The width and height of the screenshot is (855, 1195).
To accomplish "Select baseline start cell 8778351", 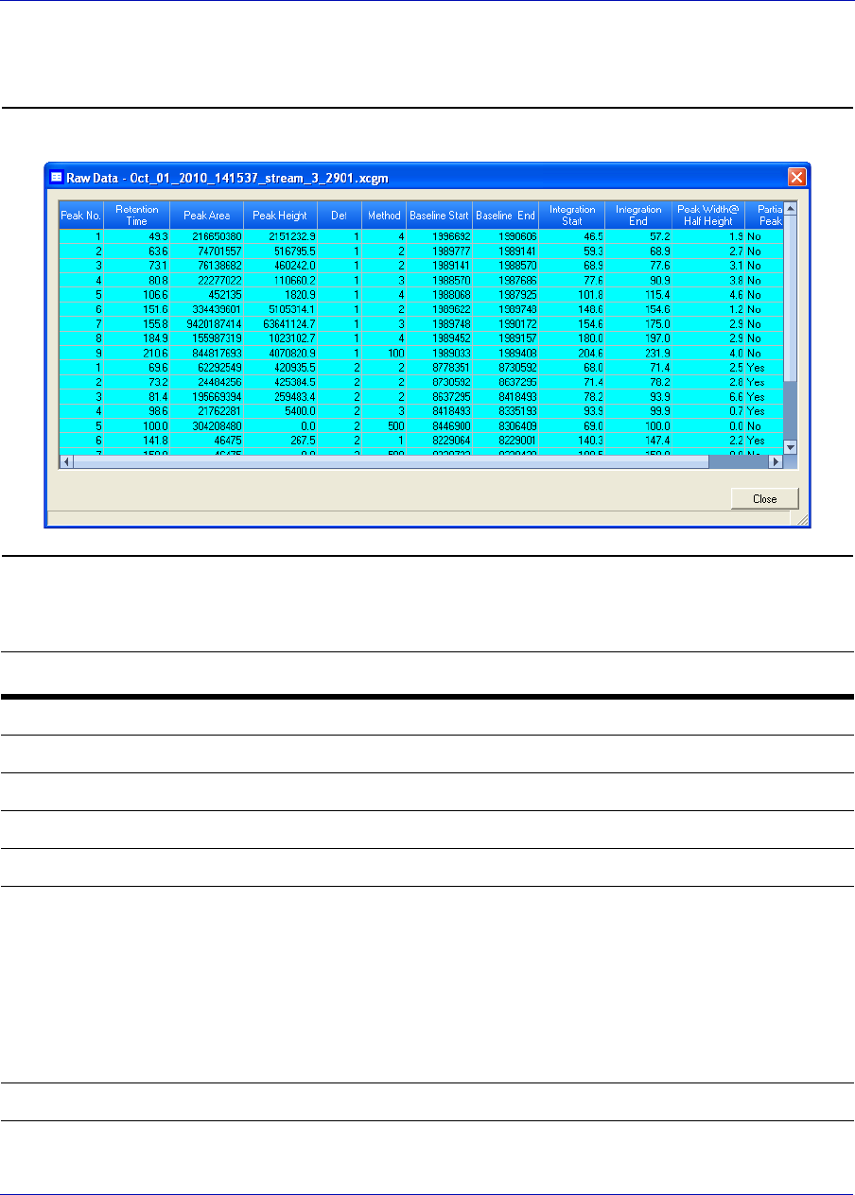I will click(x=439, y=366).
